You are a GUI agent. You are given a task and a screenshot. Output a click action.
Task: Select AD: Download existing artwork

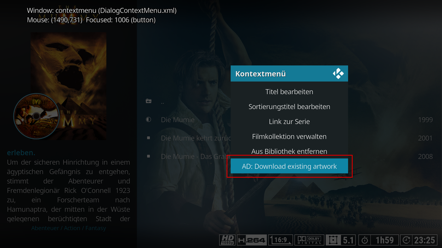tap(289, 166)
